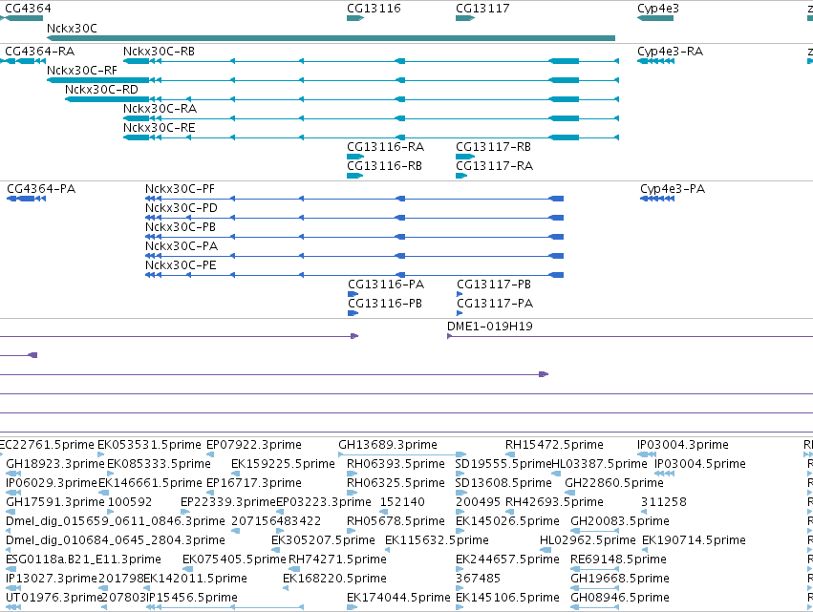The width and height of the screenshot is (813, 612).
Task: Click the Nckx30C-PF protein label
Action: [180, 189]
